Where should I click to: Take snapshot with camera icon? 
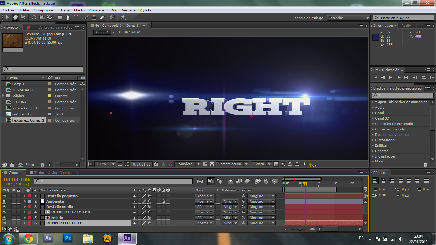point(156,164)
